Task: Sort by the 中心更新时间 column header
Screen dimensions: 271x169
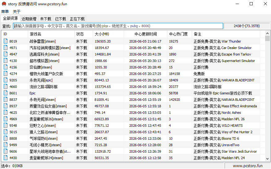Action: pos(145,34)
